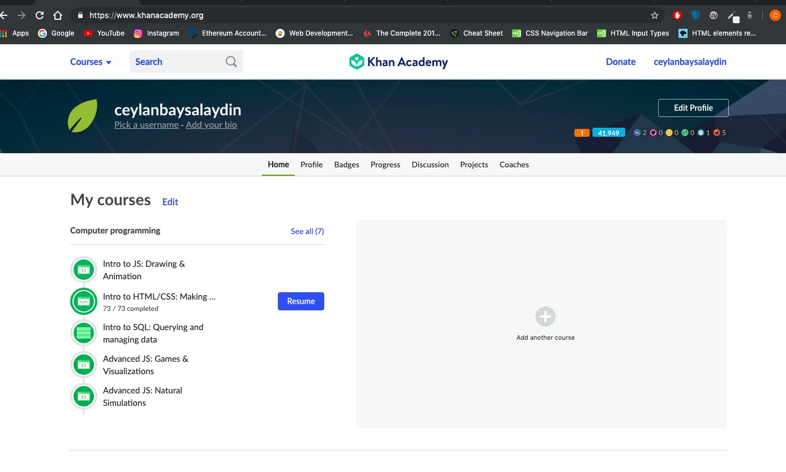Viewport: 786px width, 472px height.
Task: Click the Add your bio link
Action: 211,125
